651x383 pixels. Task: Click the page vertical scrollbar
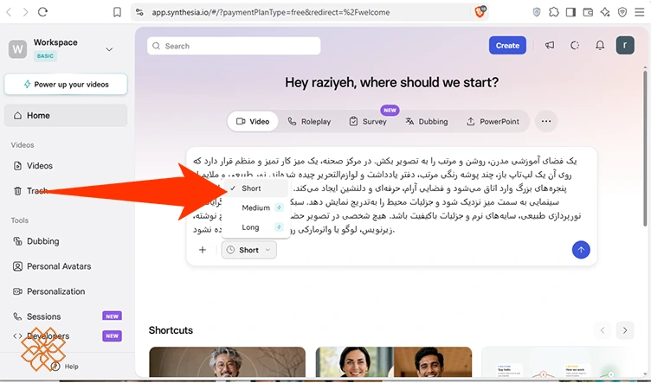pyautogui.click(x=645, y=149)
